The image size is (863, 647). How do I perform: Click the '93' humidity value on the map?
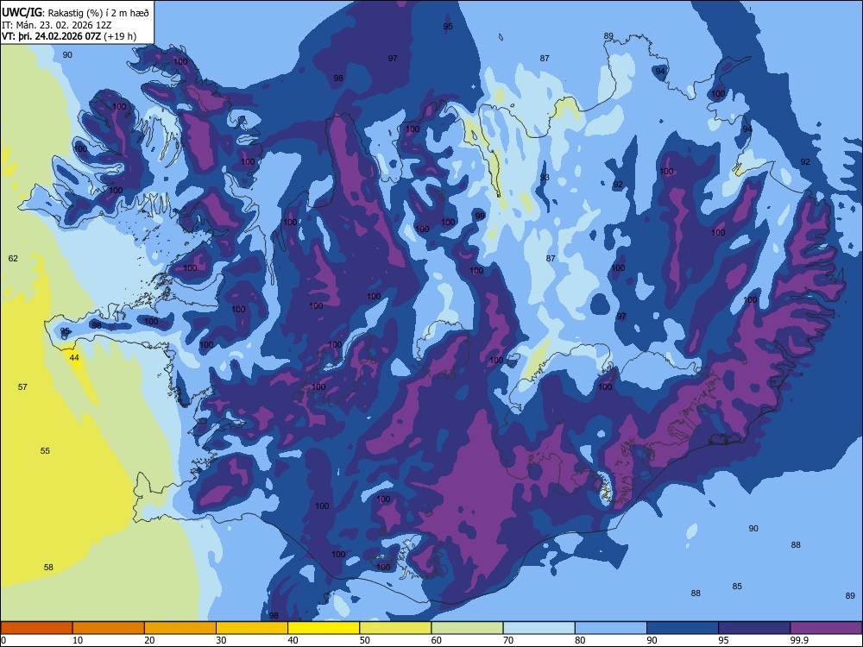point(545,177)
